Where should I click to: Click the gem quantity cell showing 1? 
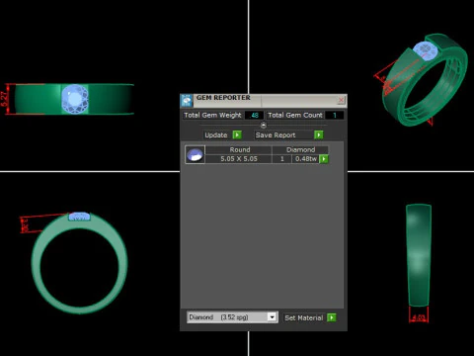tap(282, 159)
